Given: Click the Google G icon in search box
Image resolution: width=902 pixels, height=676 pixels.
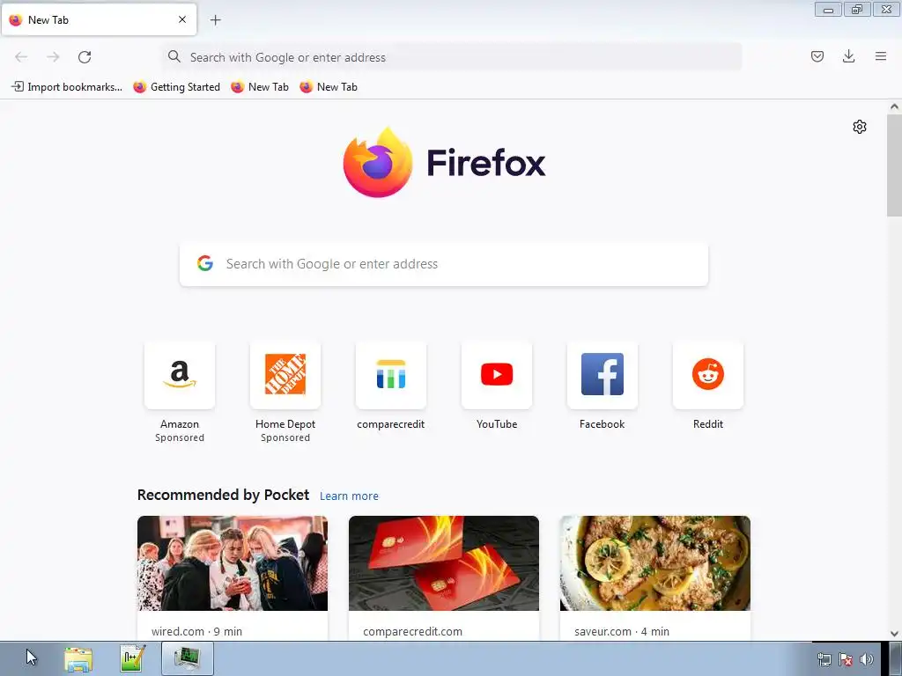Looking at the screenshot, I should click(205, 263).
